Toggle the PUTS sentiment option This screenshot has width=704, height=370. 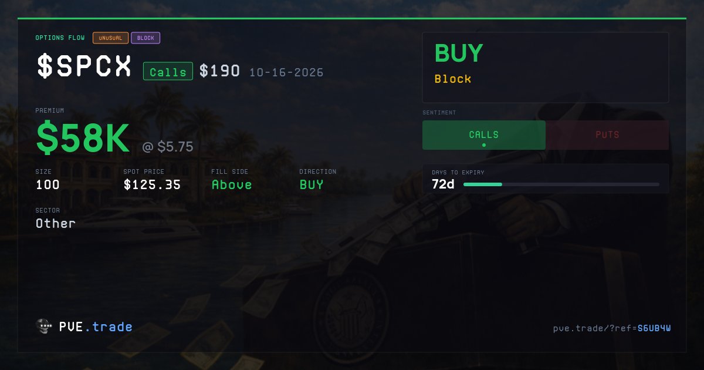[x=607, y=135]
